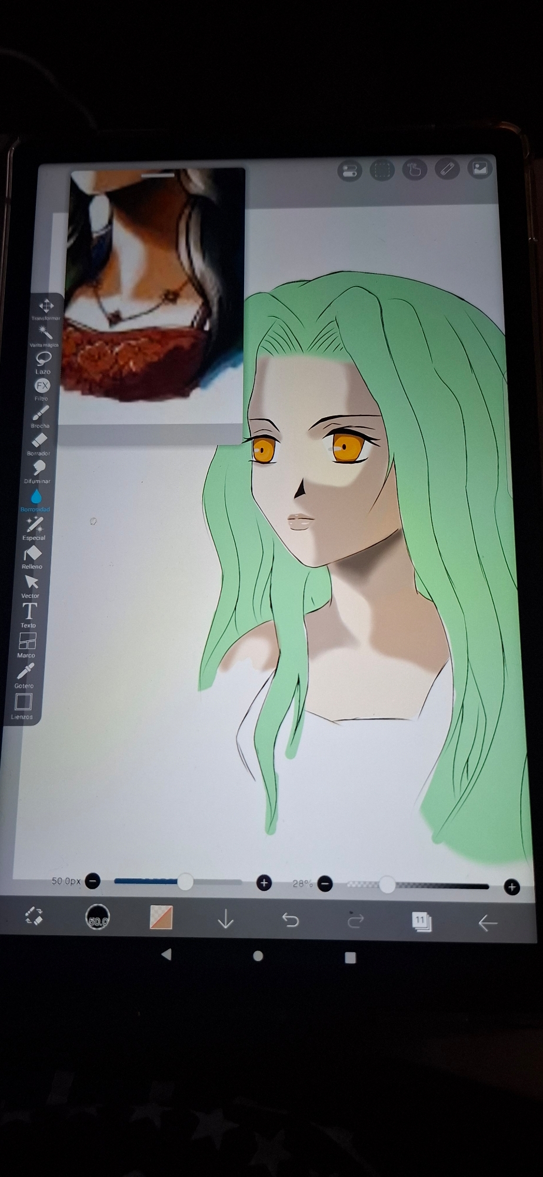This screenshot has width=543, height=1177.
Task: Select the Transformar move tool
Action: point(46,306)
